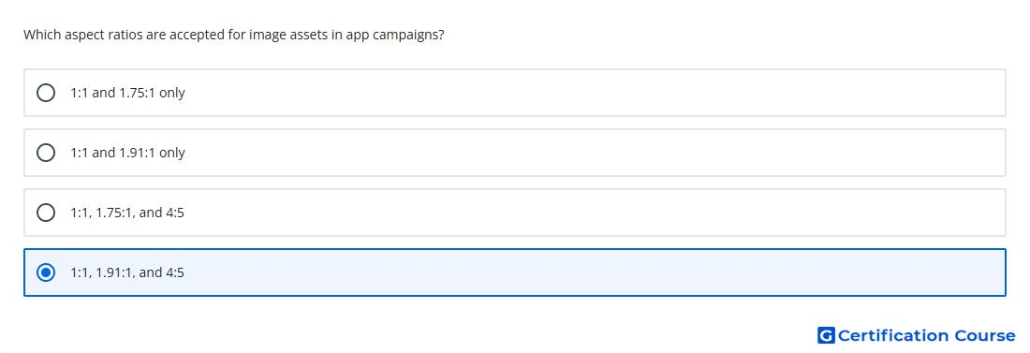The height and width of the screenshot is (353, 1030).
Task: Click the answer text "1:1 and 1.91:1 only"
Action: point(127,153)
